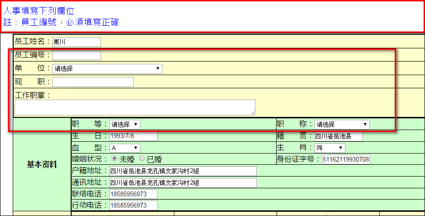Screen dimensions: 425x216
Task: Expand the 职等 dropdown
Action: point(124,124)
